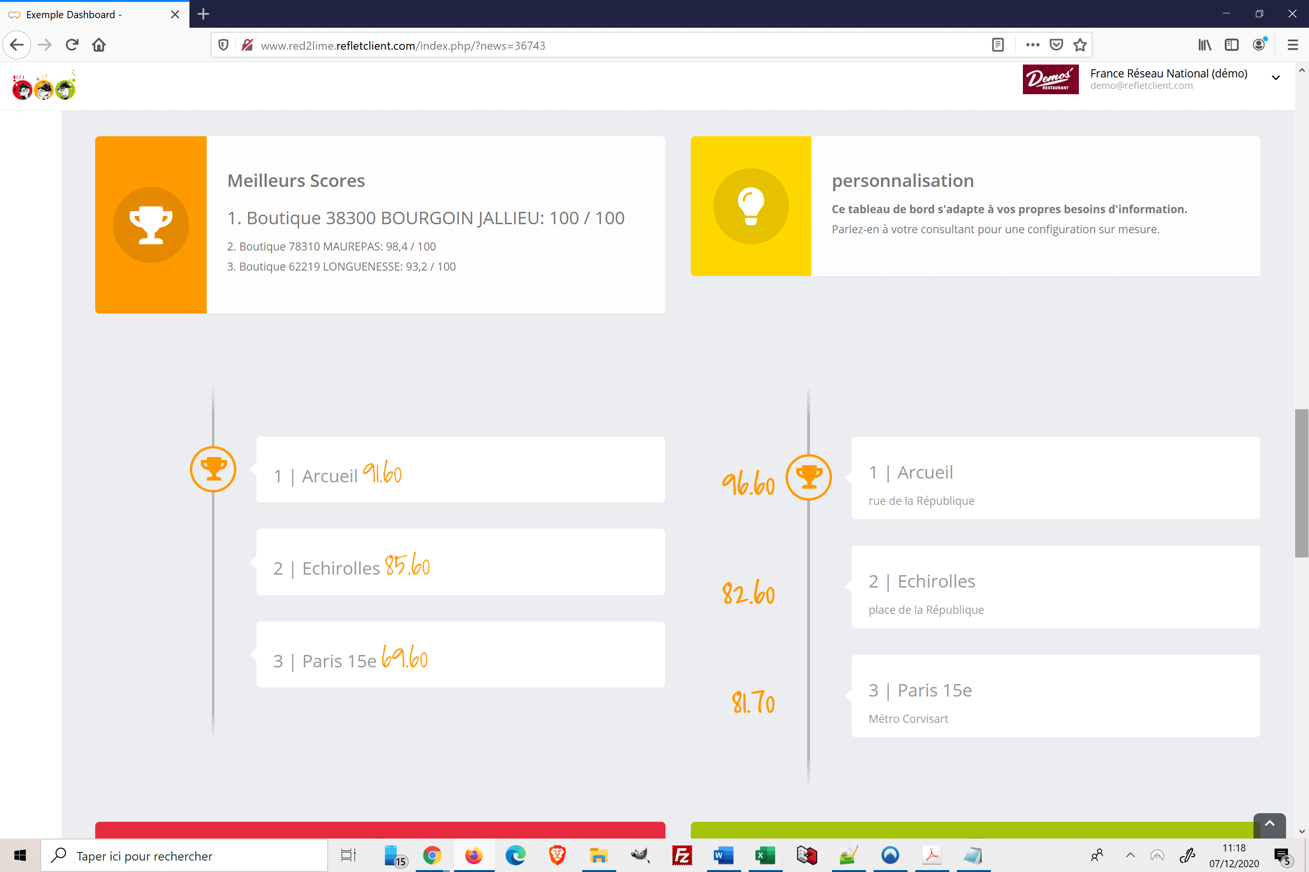Screen dimensions: 1309x872
Task: Click the browser home icon
Action: point(99,45)
